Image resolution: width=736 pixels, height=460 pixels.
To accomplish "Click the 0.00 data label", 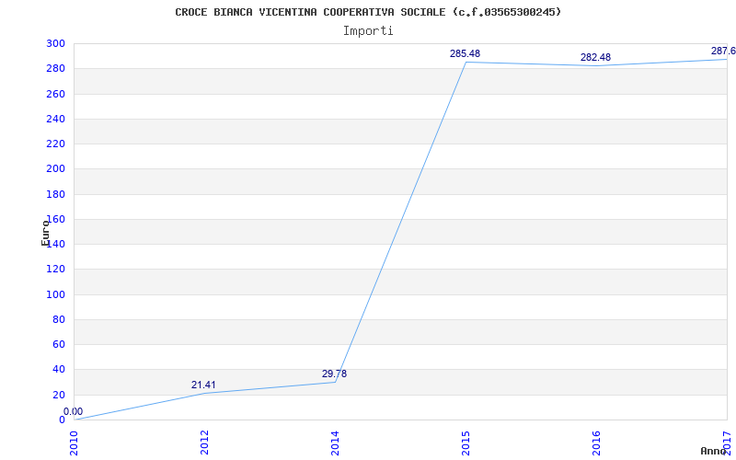I will (x=74, y=411).
